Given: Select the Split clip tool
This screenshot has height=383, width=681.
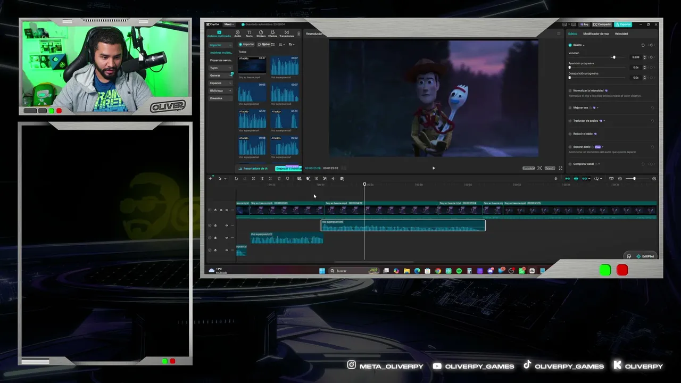Looking at the screenshot, I should [253, 179].
